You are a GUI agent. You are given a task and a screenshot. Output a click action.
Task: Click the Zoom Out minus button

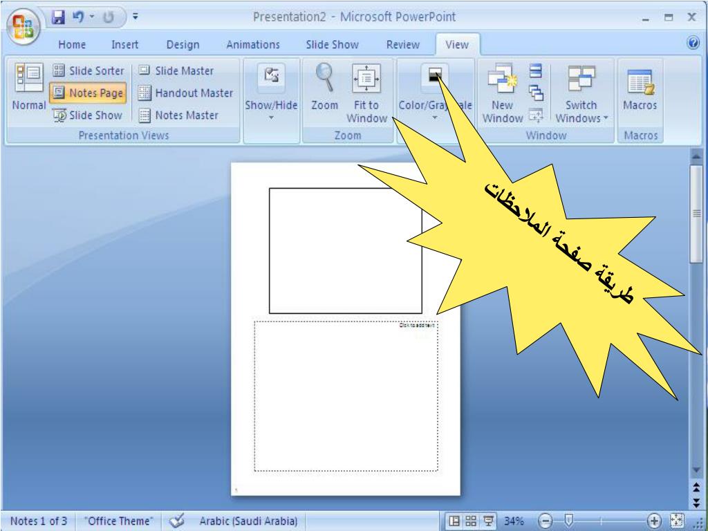pyautogui.click(x=546, y=521)
